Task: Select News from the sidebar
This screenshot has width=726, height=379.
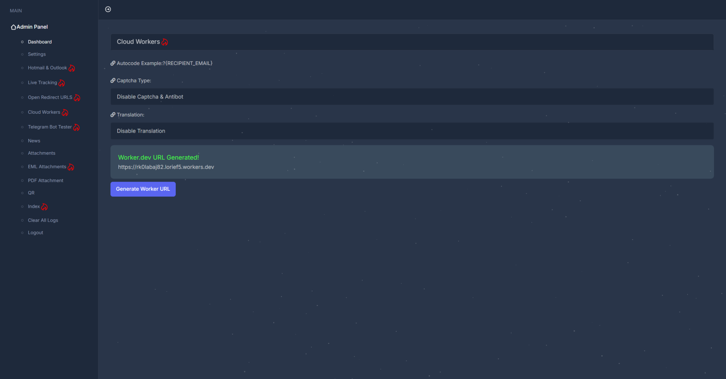Action: click(34, 141)
